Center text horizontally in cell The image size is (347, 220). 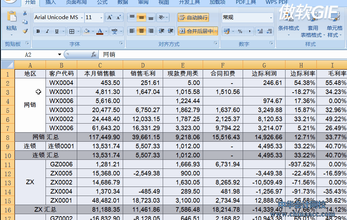pos(142,31)
